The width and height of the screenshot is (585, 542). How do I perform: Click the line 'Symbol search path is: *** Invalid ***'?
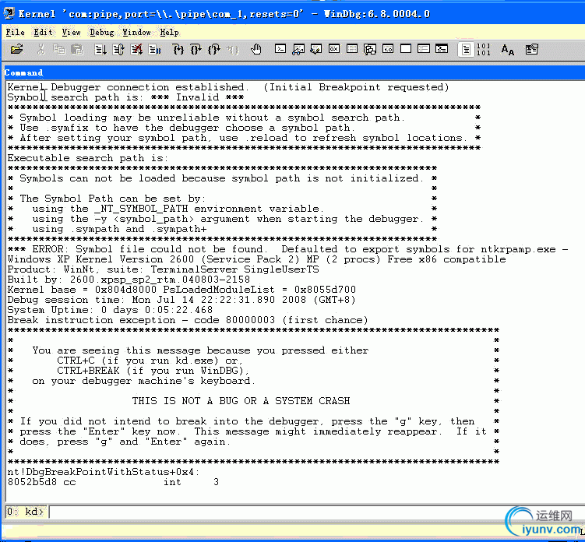click(x=125, y=97)
